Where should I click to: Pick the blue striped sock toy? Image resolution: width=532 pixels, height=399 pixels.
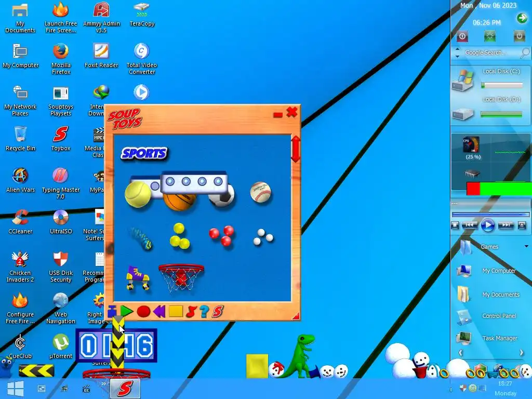tap(141, 238)
